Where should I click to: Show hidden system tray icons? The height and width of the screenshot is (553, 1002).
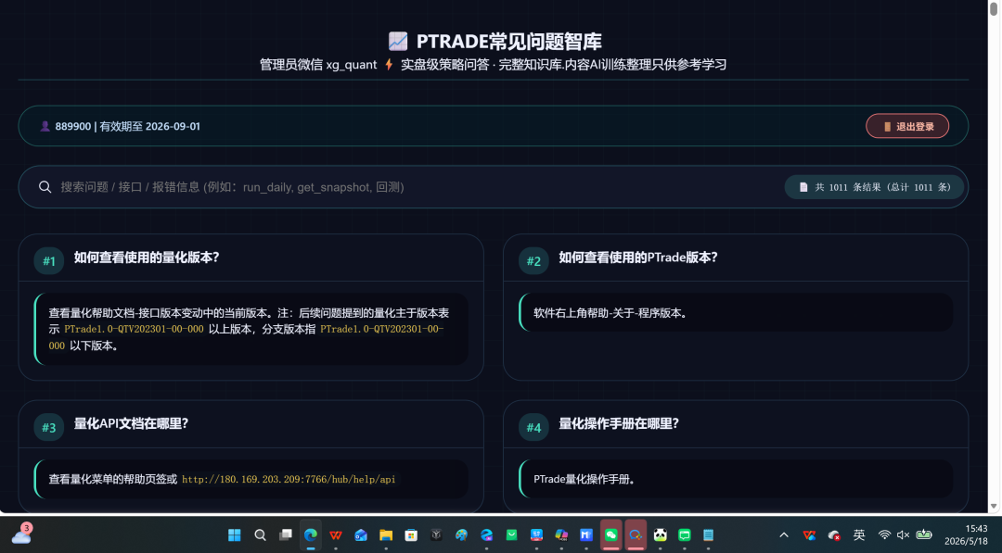click(x=784, y=535)
